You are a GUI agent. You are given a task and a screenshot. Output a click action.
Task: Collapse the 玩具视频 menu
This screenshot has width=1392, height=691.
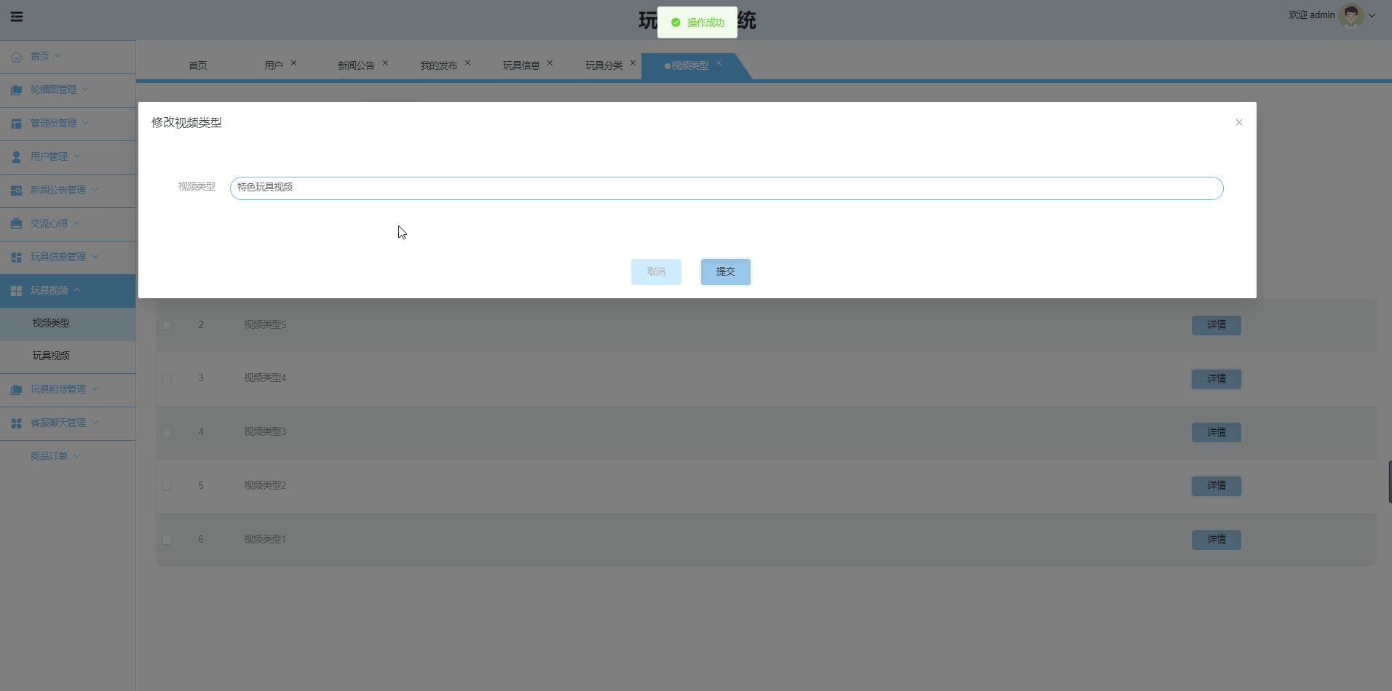tap(76, 290)
